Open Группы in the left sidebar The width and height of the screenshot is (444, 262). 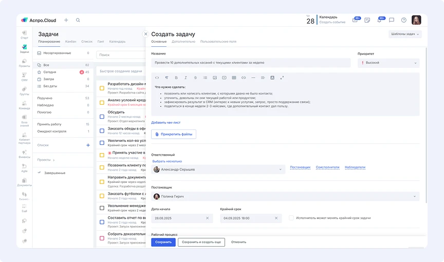[x=24, y=91]
